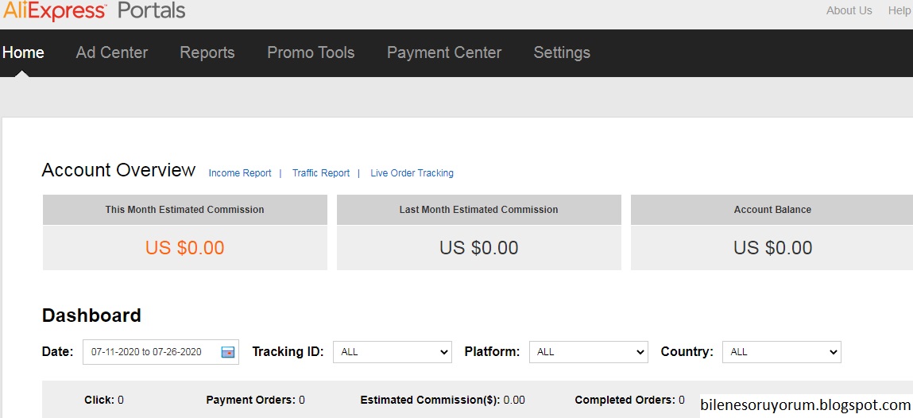This screenshot has width=913, height=418.
Task: Click the About Us link
Action: pos(849,10)
